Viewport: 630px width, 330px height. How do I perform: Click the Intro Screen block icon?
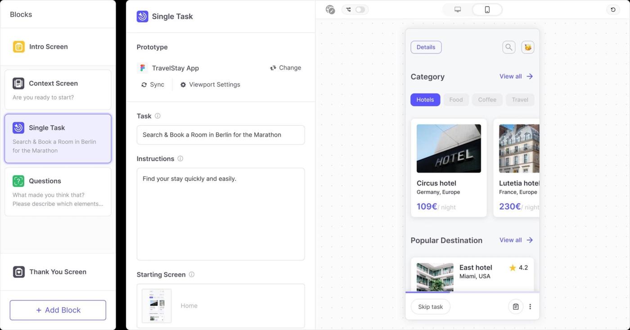coord(18,47)
